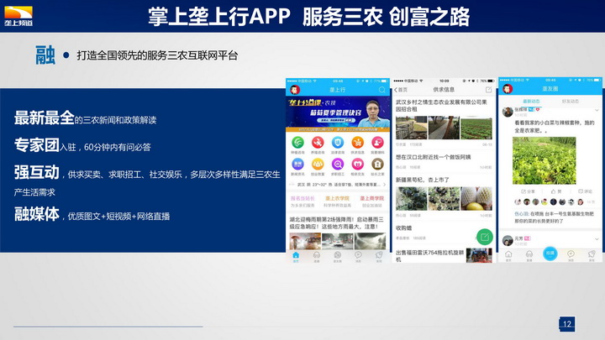Open the brown house icon in second row
This screenshot has height=340, width=605.
(377, 165)
